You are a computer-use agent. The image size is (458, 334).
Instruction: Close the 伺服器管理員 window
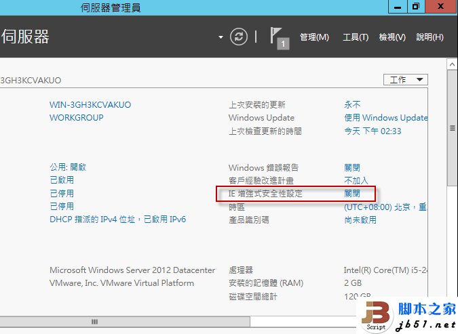(441, 7)
